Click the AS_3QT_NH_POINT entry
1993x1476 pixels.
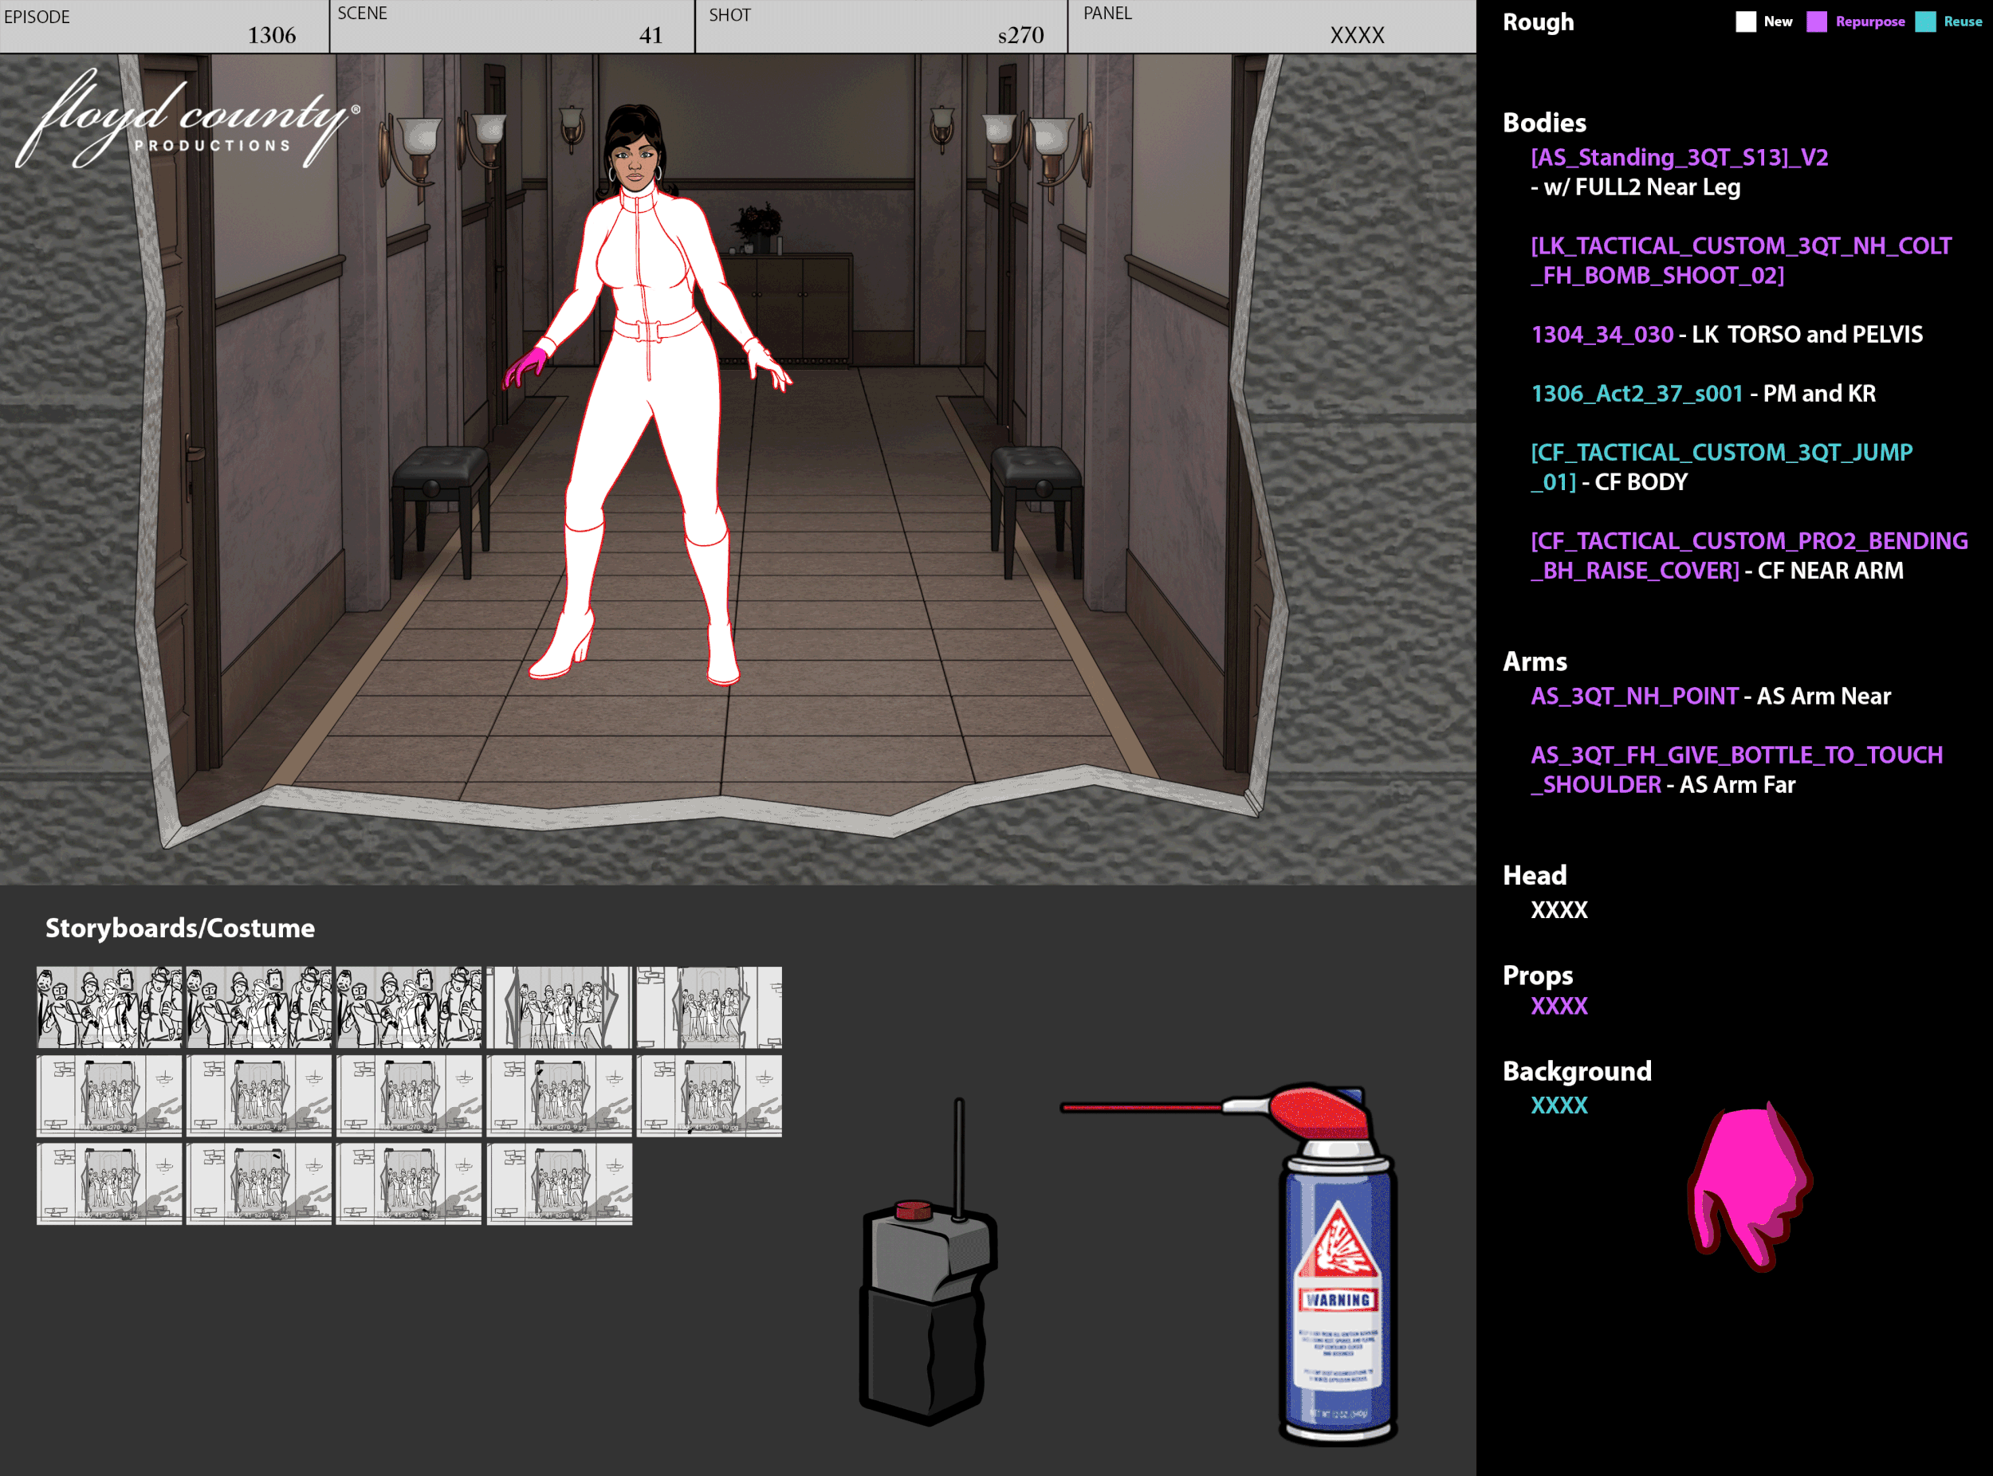coord(1634,697)
